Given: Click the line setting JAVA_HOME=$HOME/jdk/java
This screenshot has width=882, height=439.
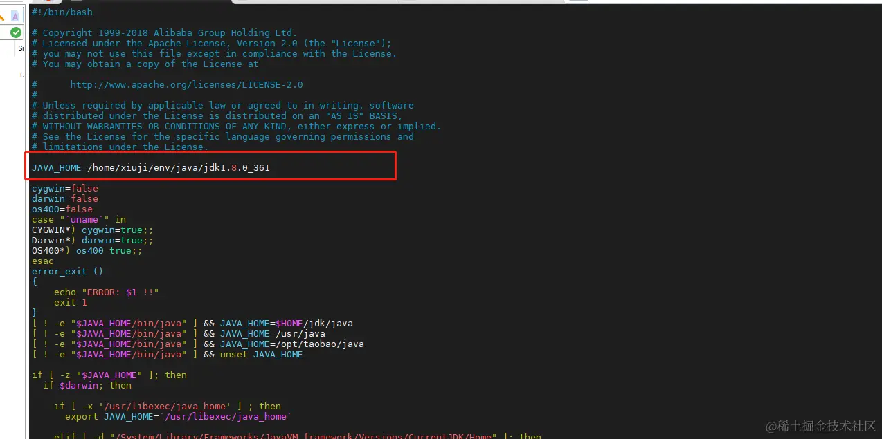Looking at the screenshot, I should point(192,323).
